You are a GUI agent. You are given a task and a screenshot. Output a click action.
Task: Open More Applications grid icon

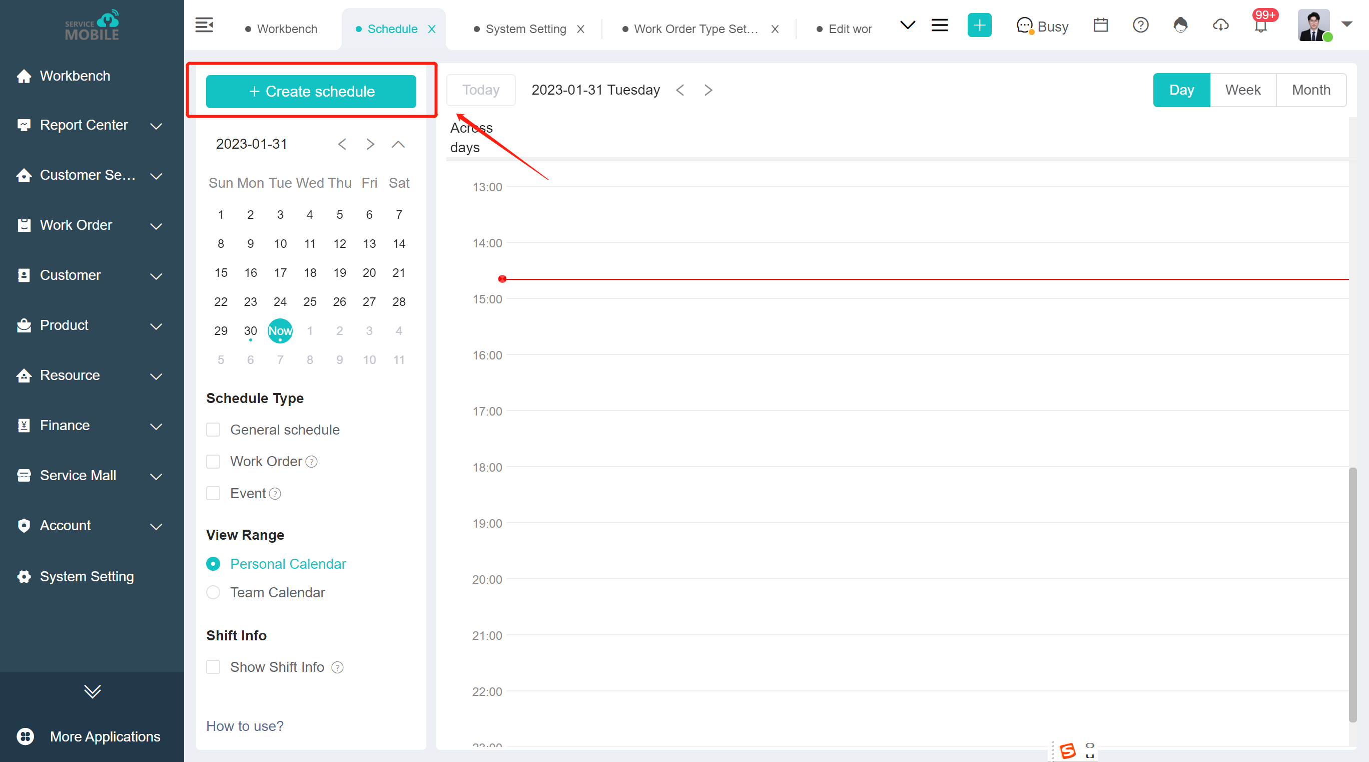click(26, 736)
